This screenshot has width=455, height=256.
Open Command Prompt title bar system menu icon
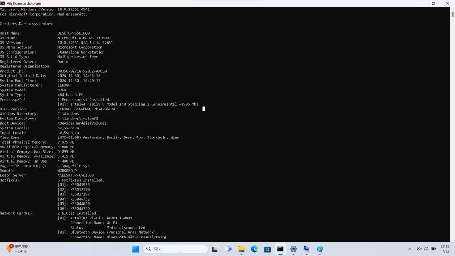[3, 3]
